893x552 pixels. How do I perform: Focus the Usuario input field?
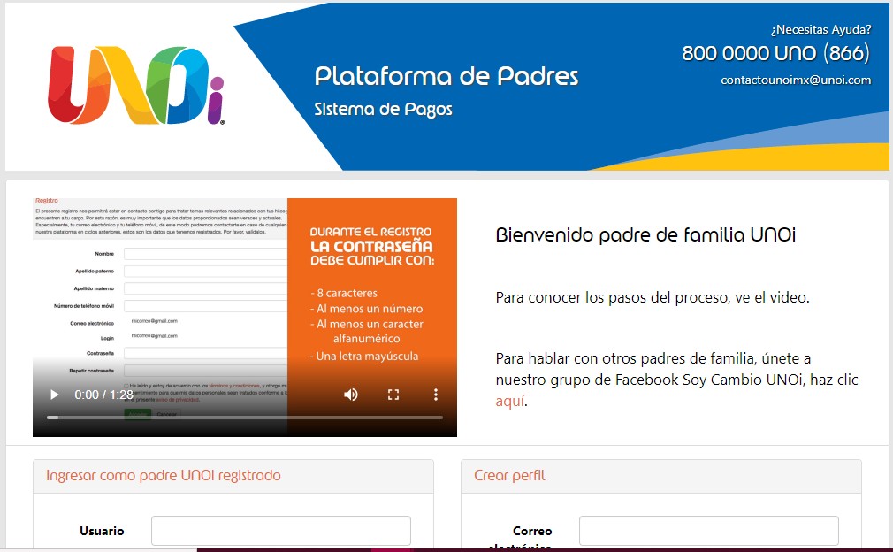(281, 531)
